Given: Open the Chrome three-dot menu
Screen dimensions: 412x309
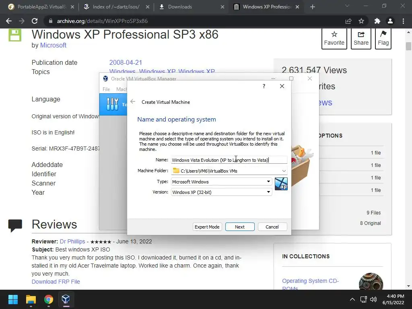Looking at the screenshot, I should click(403, 21).
